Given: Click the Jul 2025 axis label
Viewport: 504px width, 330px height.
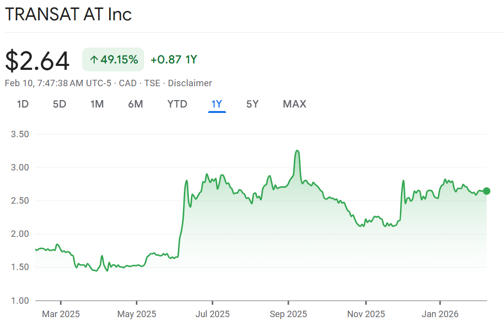Looking at the screenshot, I should tap(212, 314).
